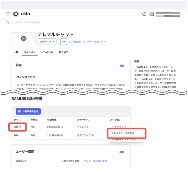Click the 任意の2つの要素 policy value
Viewport: 188px width, 173px height.
click(x=70, y=161)
